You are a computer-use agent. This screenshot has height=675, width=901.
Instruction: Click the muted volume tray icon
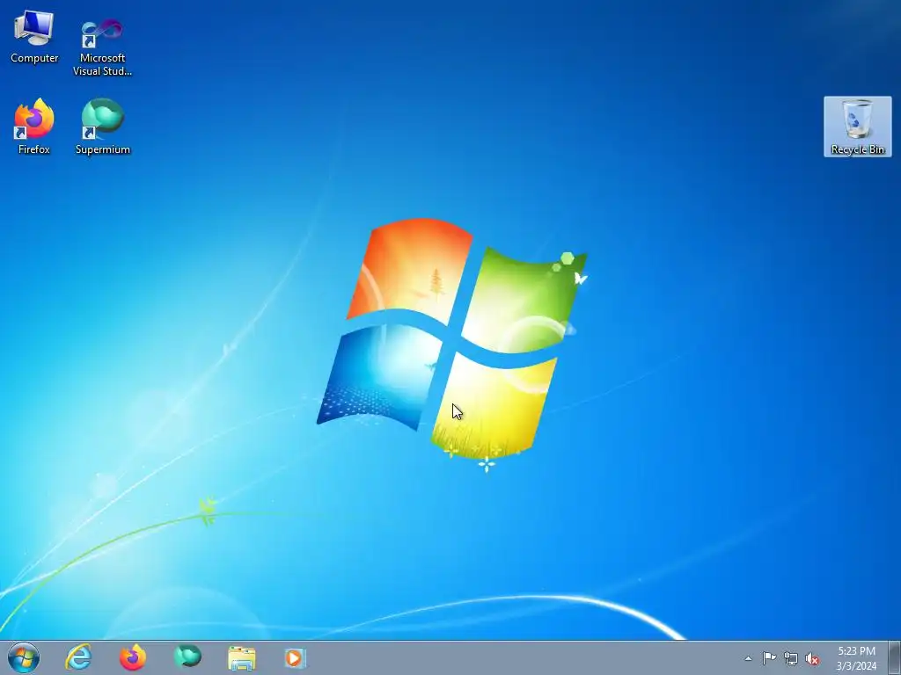click(x=812, y=658)
